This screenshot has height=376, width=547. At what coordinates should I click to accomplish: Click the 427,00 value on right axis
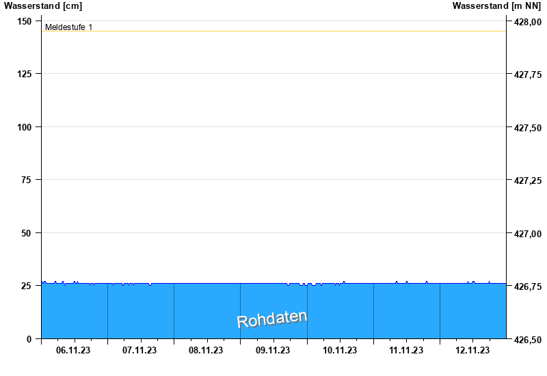click(x=527, y=234)
